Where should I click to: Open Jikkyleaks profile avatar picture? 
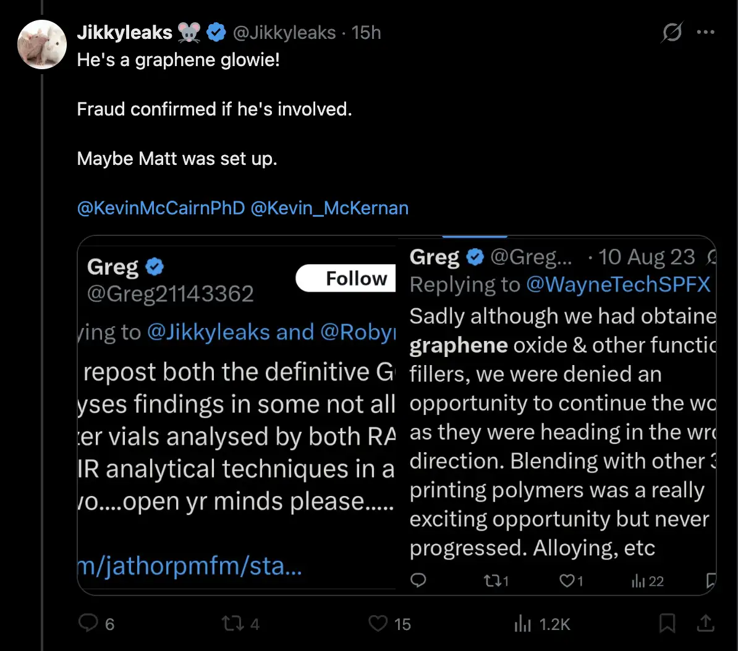click(42, 44)
